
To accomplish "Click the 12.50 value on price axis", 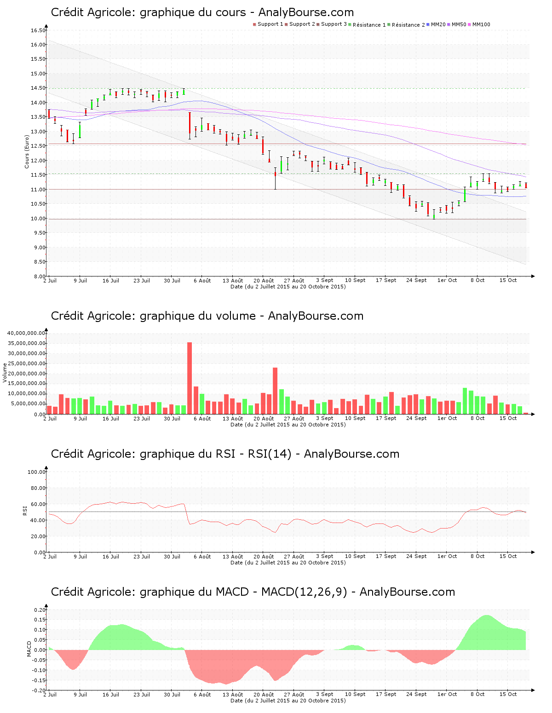I will [x=38, y=146].
